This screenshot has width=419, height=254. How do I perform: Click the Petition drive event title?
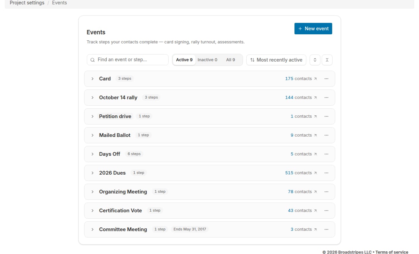(115, 116)
